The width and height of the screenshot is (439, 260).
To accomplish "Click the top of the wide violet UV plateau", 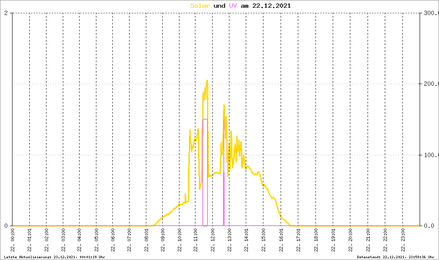I will (205, 119).
